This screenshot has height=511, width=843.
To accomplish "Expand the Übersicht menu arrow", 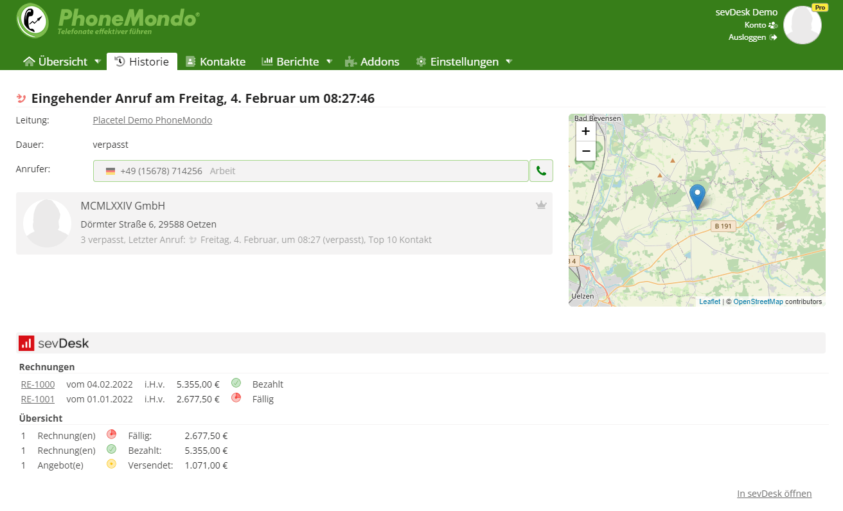I will tap(97, 62).
